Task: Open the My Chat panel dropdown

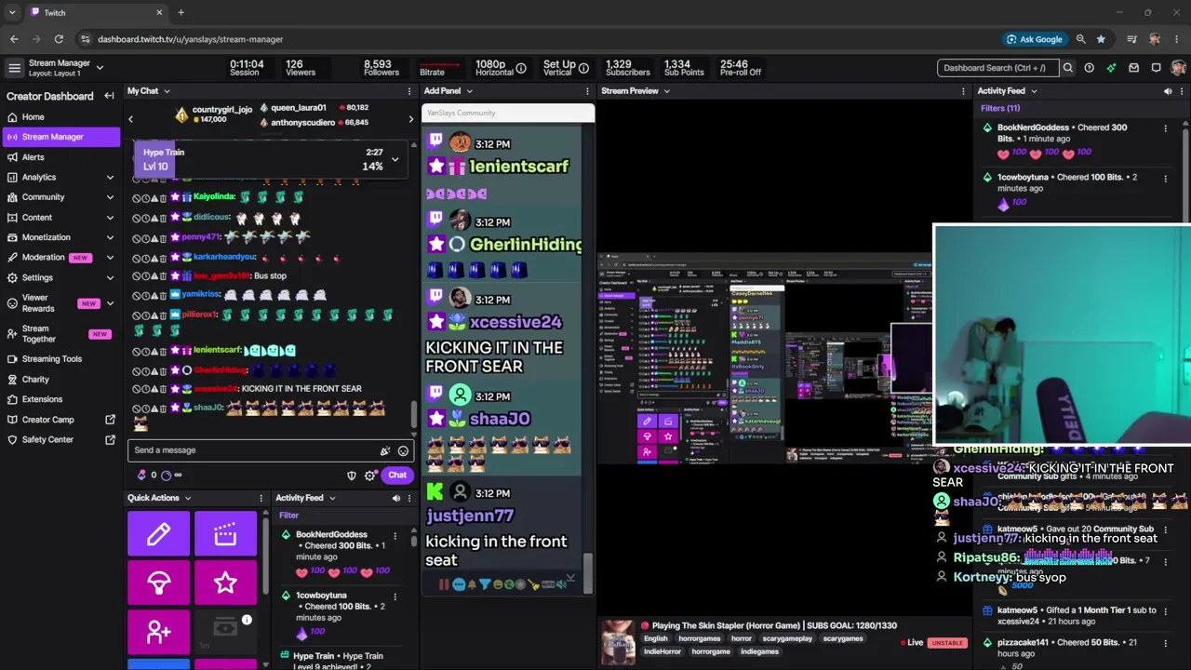Action: [x=167, y=91]
